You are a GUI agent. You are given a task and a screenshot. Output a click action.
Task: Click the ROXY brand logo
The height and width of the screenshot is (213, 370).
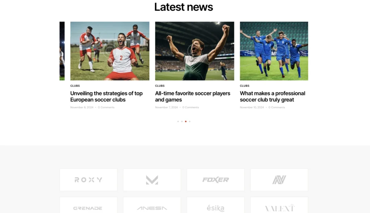point(88,180)
